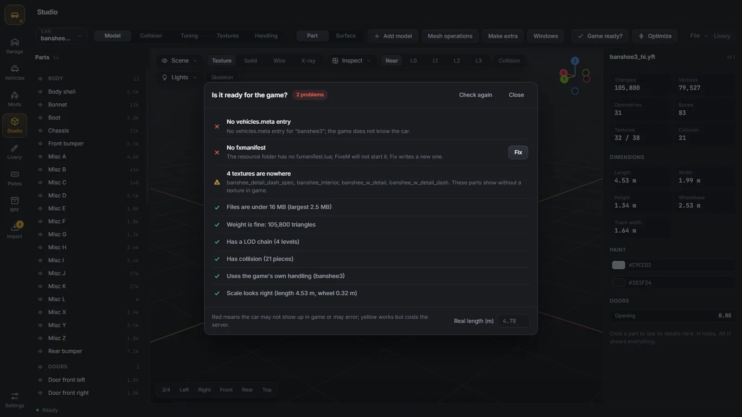Image resolution: width=742 pixels, height=417 pixels.
Task: Hide the Rear bumper part
Action: coord(40,351)
